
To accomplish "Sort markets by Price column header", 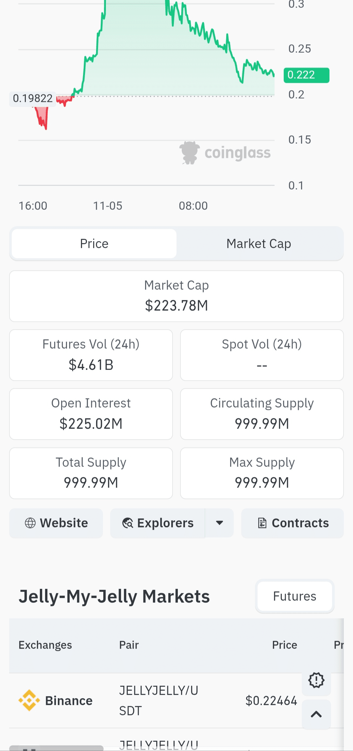I will pyautogui.click(x=284, y=645).
